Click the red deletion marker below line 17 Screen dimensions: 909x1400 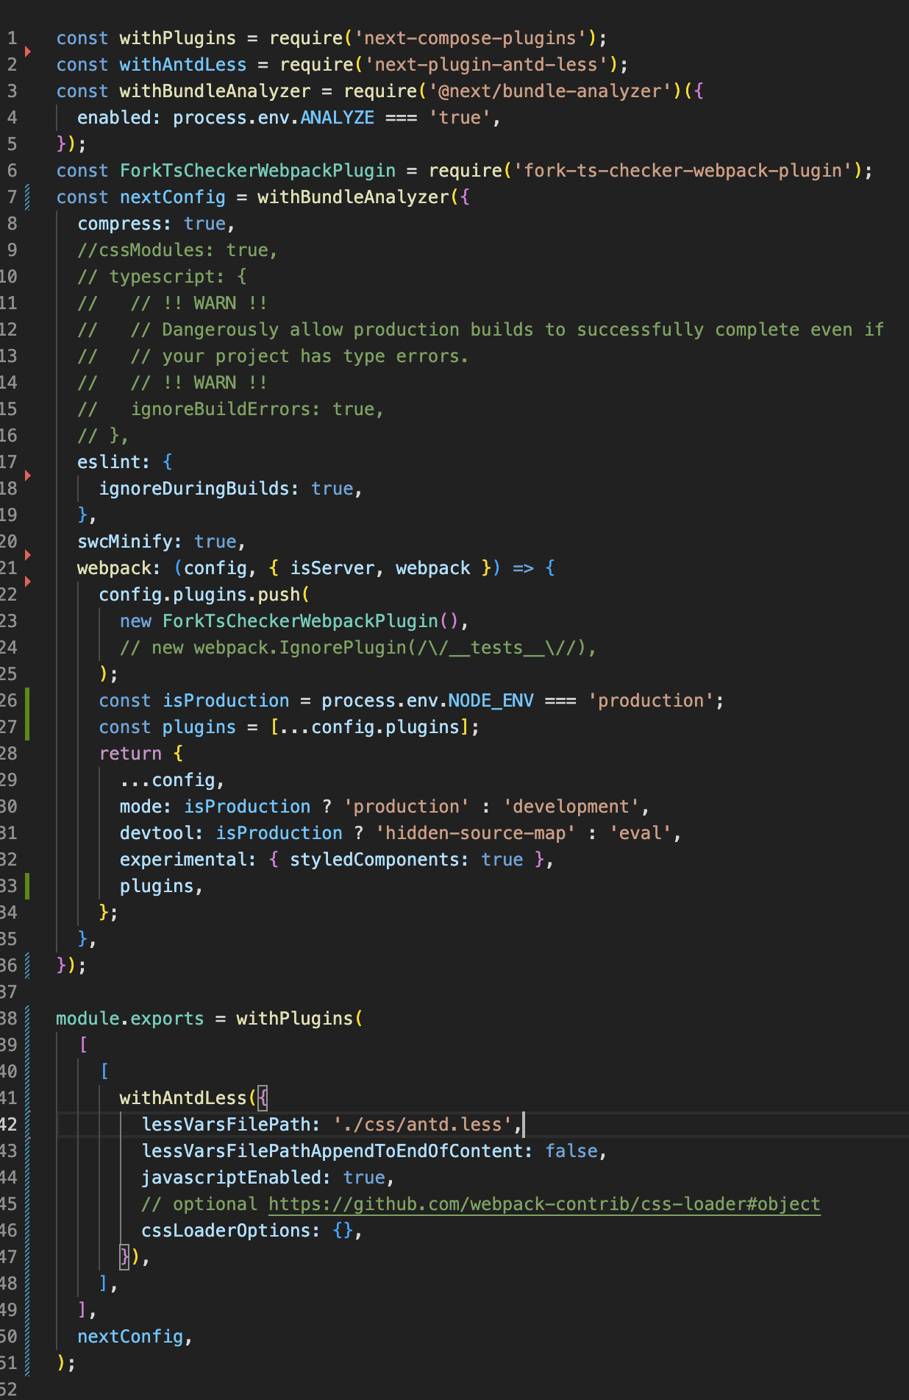pyautogui.click(x=28, y=475)
